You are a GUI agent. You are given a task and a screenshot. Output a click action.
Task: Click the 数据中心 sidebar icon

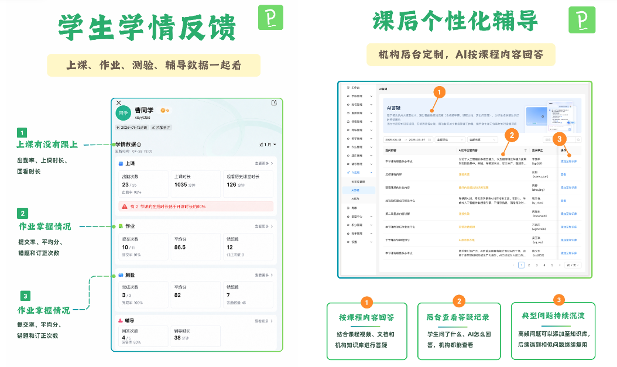(x=348, y=217)
